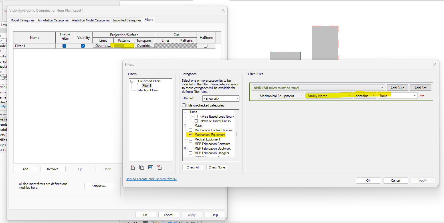This screenshot has height=223, width=444.
Task: Open the show all Filter list dropdown
Action: click(221, 98)
